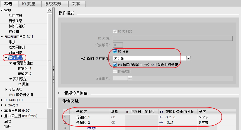This screenshot has height=130, width=241.
Task: Click the scrollbar grip thumb in tree panel
Action: [50, 61]
